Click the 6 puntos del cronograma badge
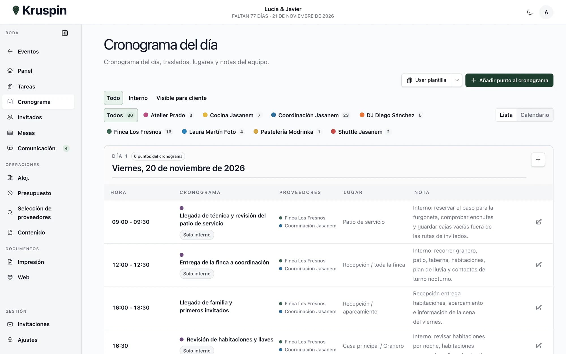Image resolution: width=566 pixels, height=354 pixels. (x=158, y=156)
